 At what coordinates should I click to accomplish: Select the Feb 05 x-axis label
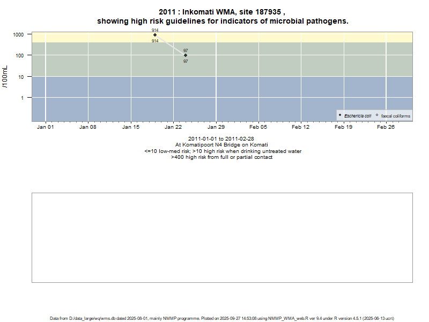tap(258, 127)
